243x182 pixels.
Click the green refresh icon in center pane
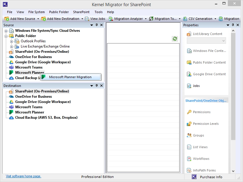coord(175,39)
